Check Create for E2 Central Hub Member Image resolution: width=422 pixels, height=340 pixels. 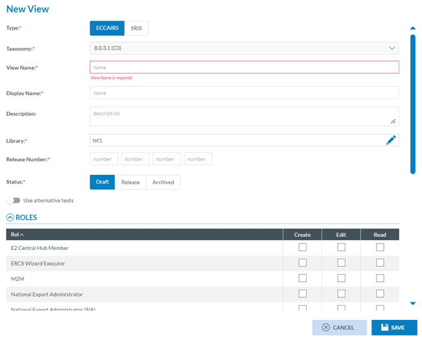tap(302, 247)
